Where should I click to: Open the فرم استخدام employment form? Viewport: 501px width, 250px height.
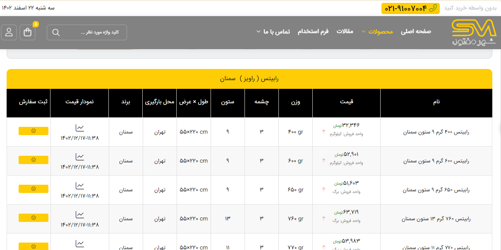pos(313,32)
